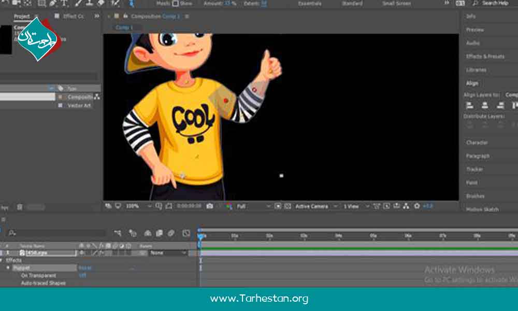Collapse the Puppet effect group

pos(8,268)
